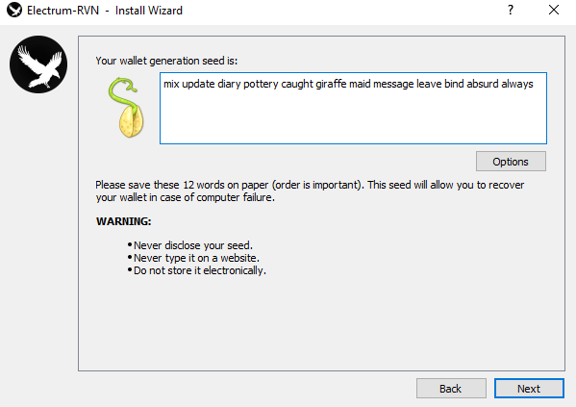Click inside the empty area of seed box

tap(353, 117)
